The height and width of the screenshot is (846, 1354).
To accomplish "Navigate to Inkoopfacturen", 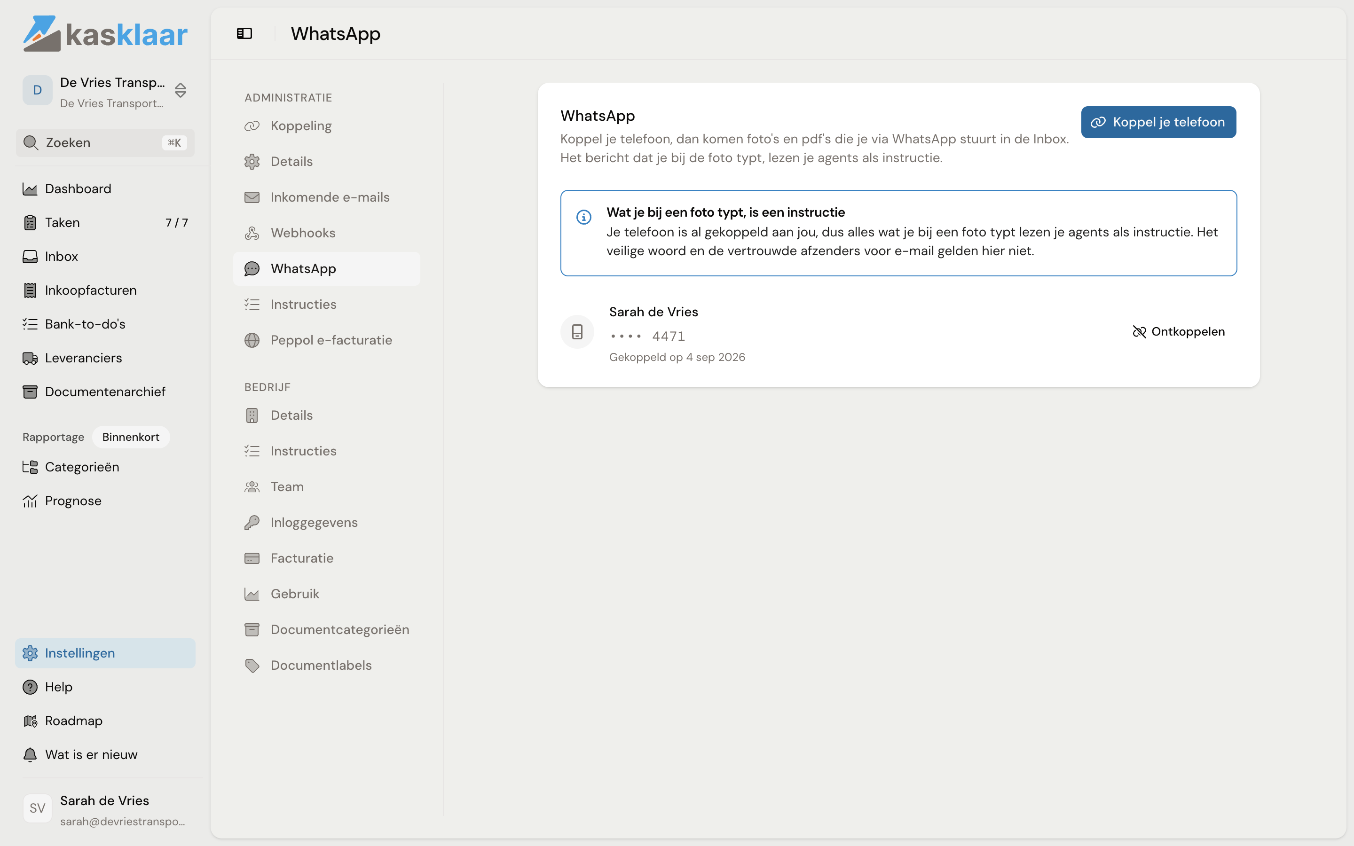I will (105, 290).
